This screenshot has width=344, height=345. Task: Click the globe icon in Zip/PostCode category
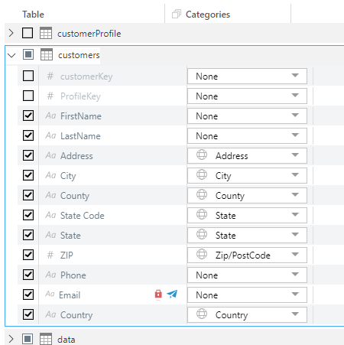point(202,254)
